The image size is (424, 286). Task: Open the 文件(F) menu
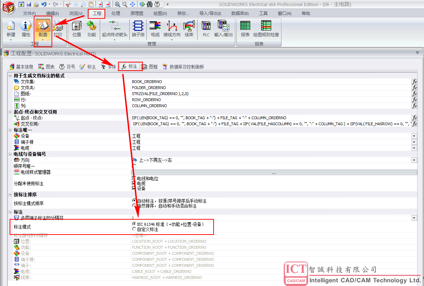tap(29, 13)
